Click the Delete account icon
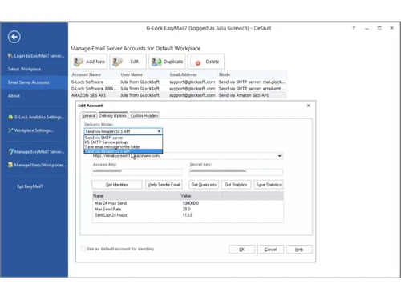This screenshot has height=300, width=401. click(x=196, y=62)
